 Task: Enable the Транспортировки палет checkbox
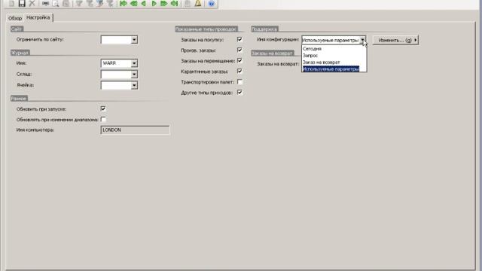click(239, 82)
